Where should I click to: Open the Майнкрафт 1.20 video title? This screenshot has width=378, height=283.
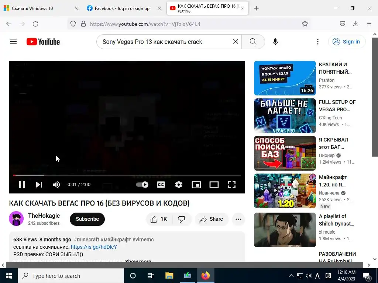(x=333, y=181)
